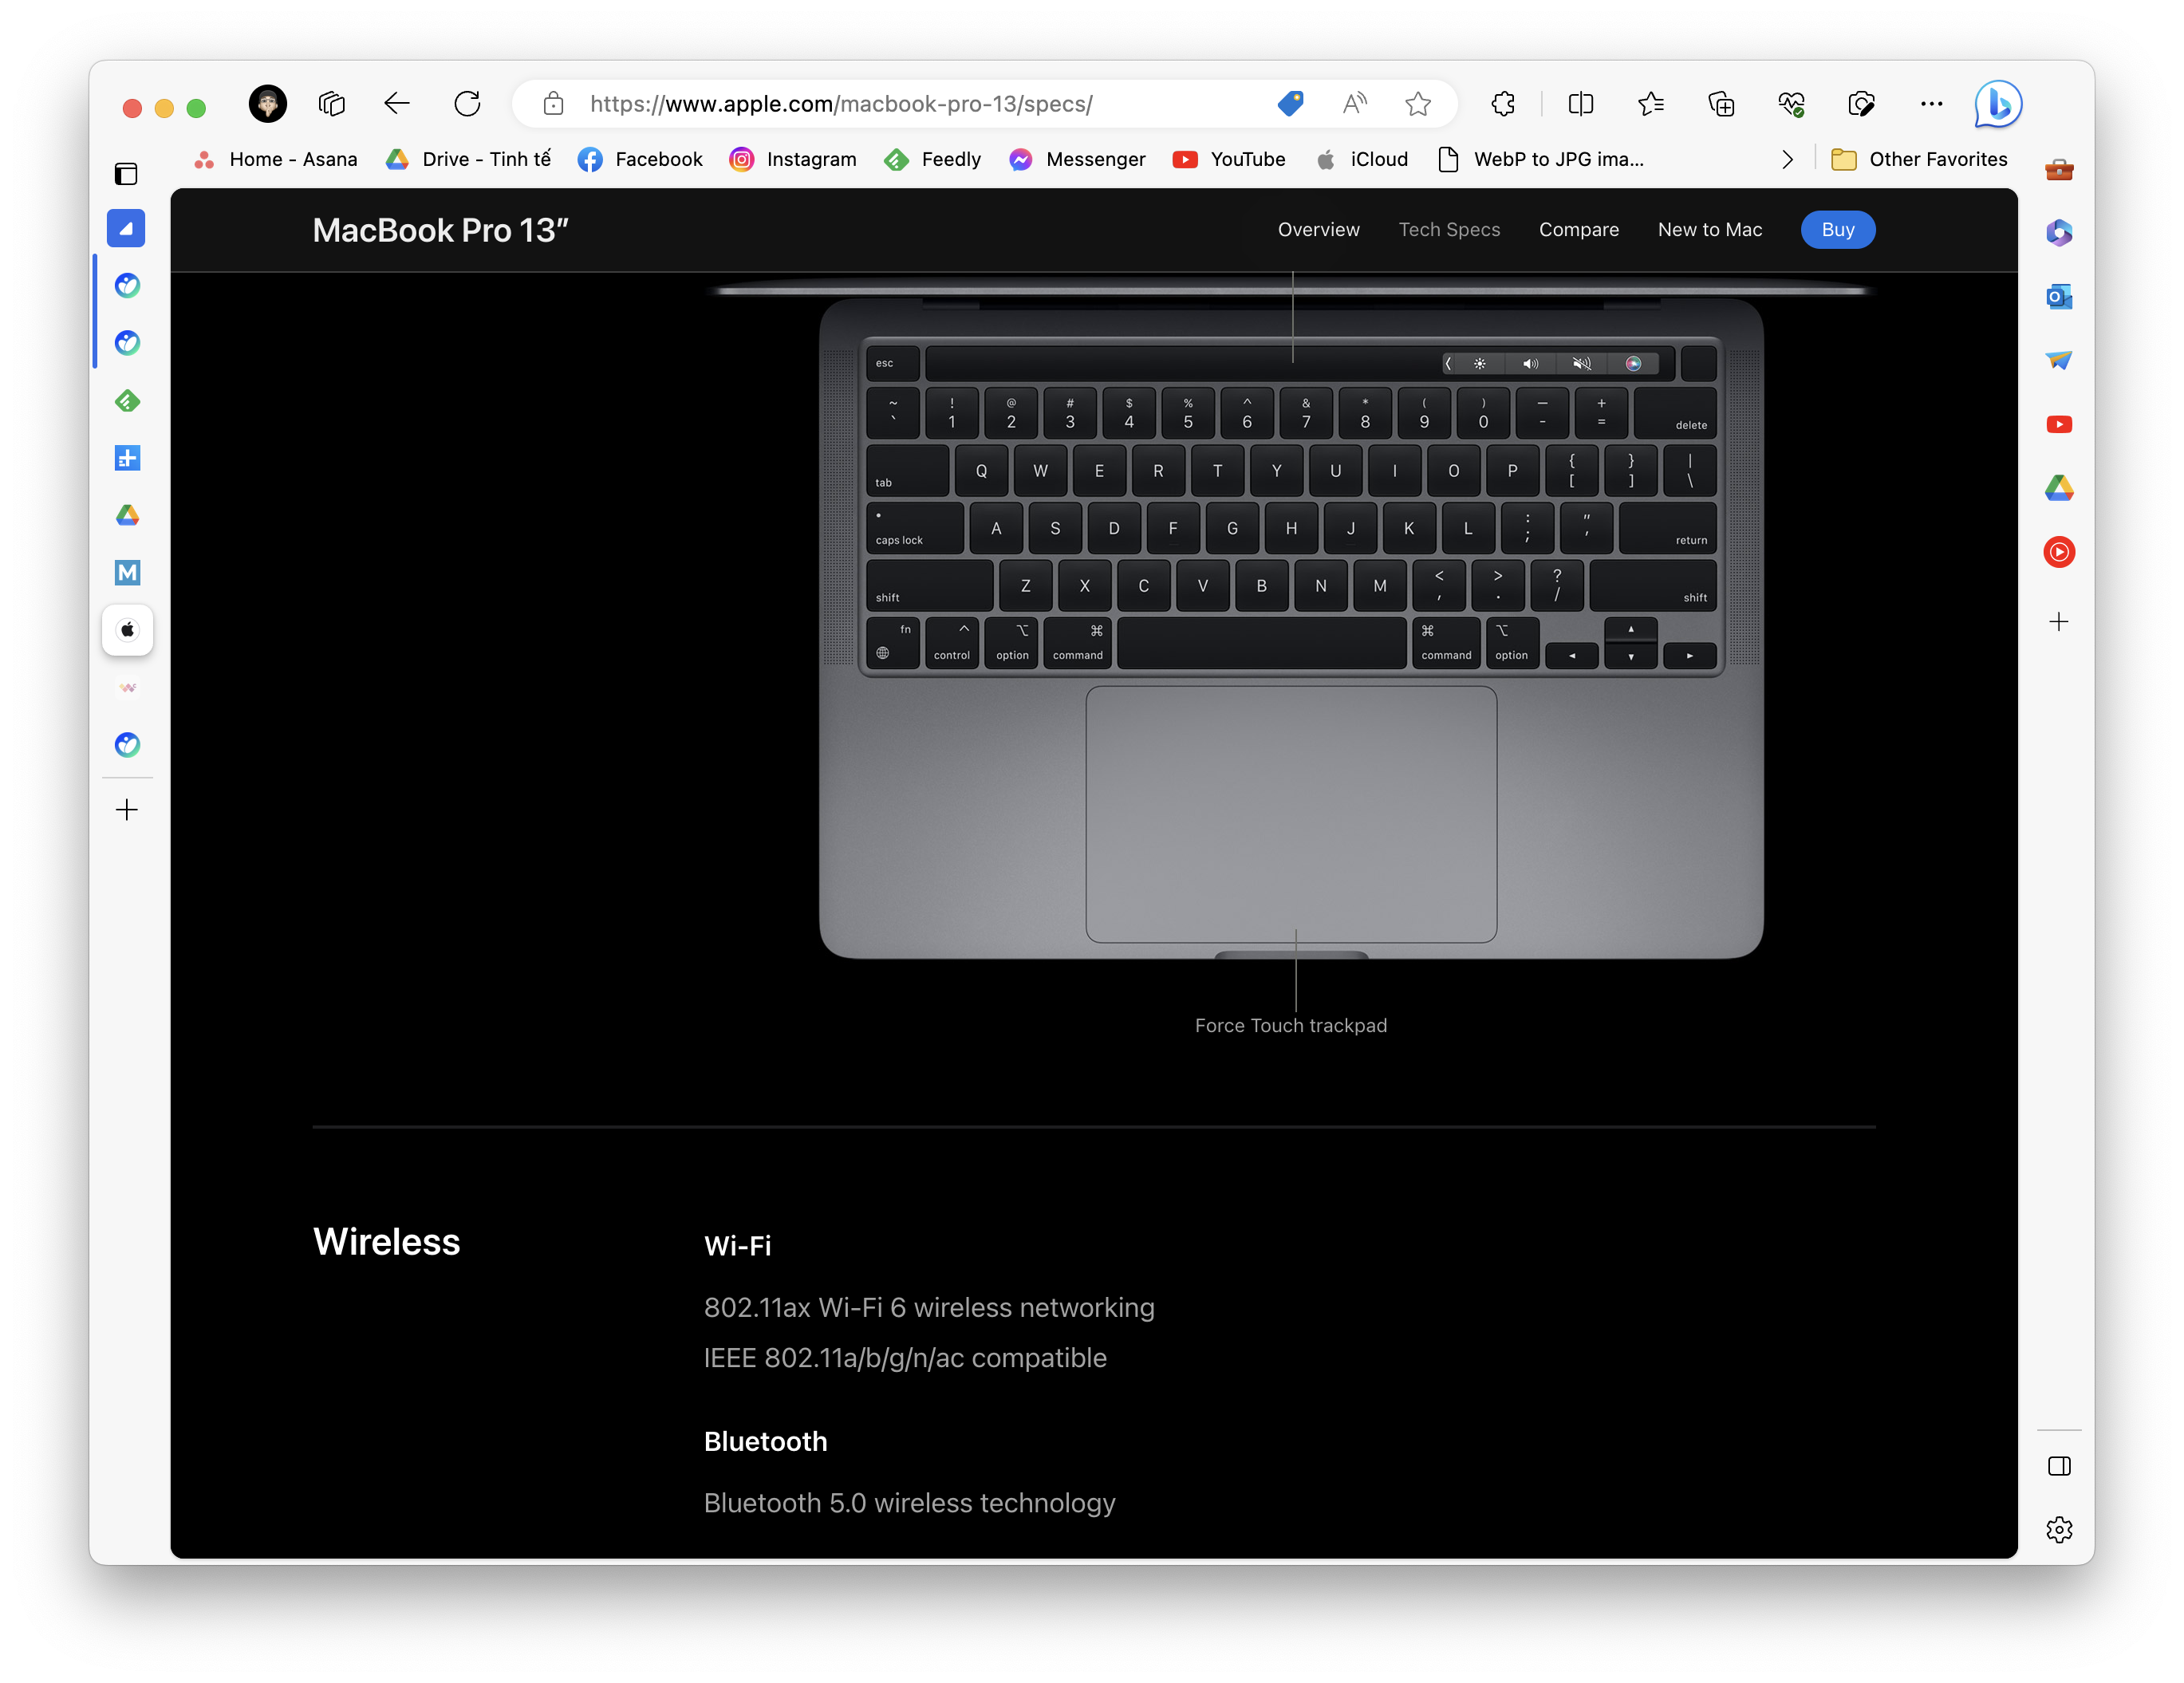Open the Extensions puzzle icon
Image resolution: width=2184 pixels, height=1683 pixels.
click(1502, 104)
